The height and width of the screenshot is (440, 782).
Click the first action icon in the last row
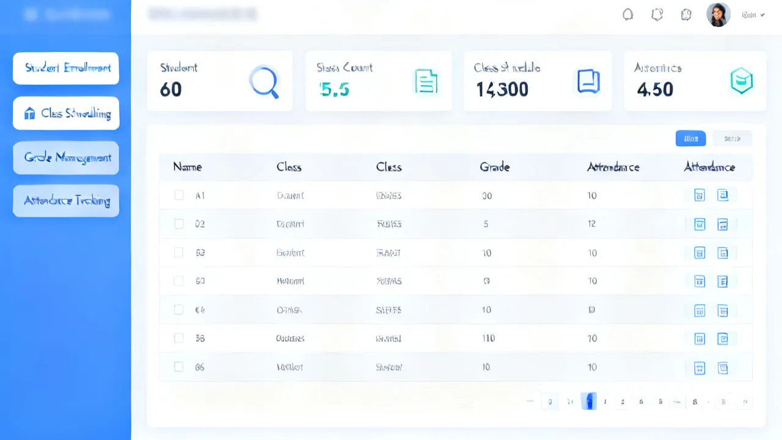point(700,368)
